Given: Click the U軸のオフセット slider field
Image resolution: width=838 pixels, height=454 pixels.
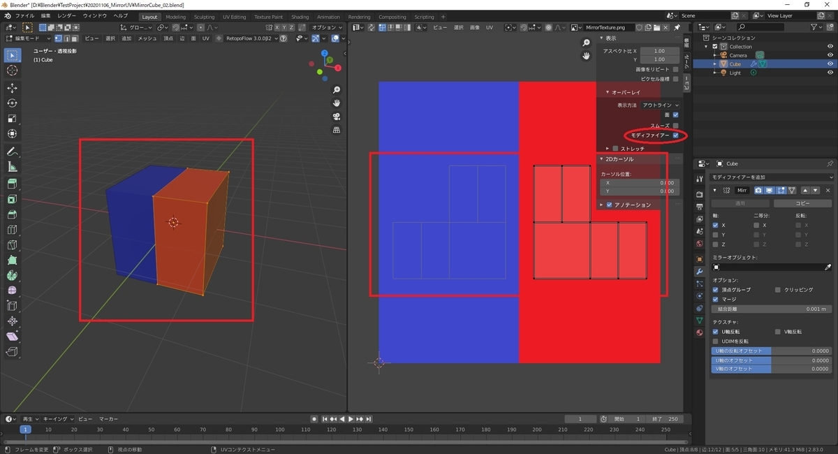Looking at the screenshot, I should pyautogui.click(x=771, y=360).
